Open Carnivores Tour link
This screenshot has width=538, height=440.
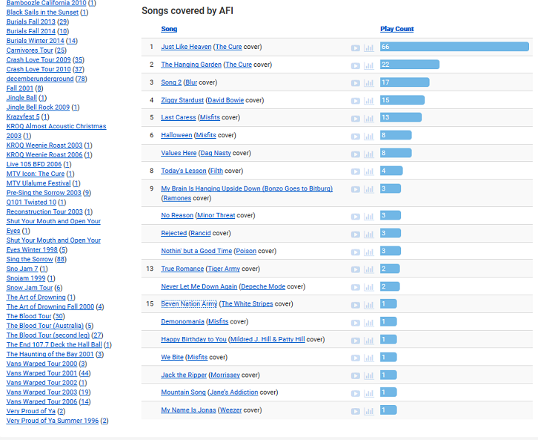[x=30, y=50]
